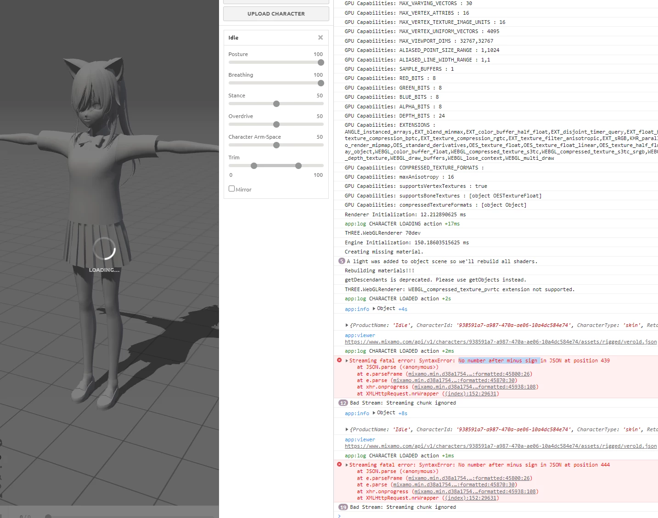Viewport: 658px width, 518px height.
Task: Select the first app:viewer label
Action: 360,335
